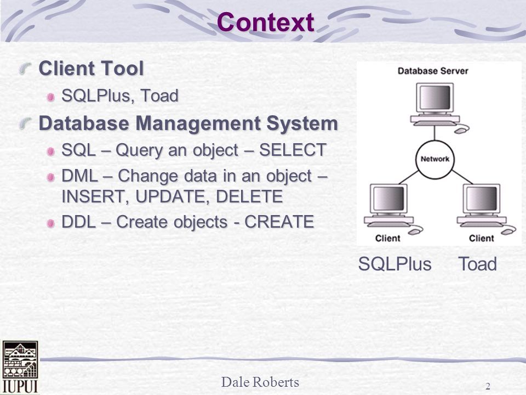
Task: Click the pink bullet beside the DDL line
Action: 51,224
